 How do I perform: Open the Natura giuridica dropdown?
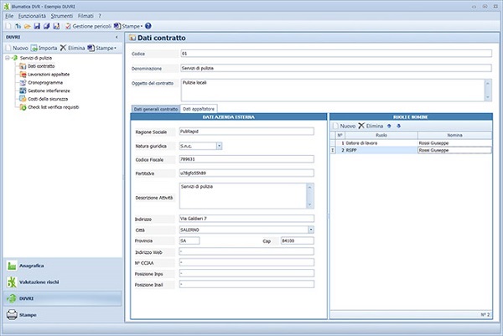click(x=219, y=146)
